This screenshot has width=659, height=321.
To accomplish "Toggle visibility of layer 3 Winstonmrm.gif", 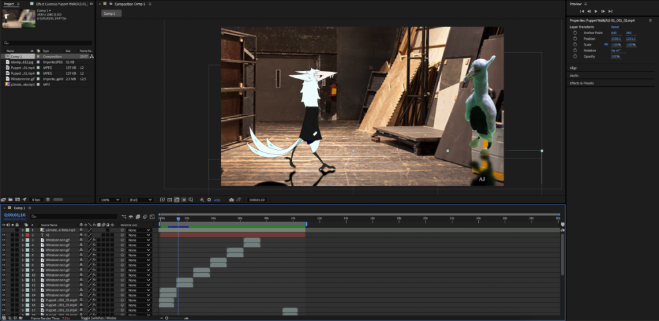I will pos(4,240).
